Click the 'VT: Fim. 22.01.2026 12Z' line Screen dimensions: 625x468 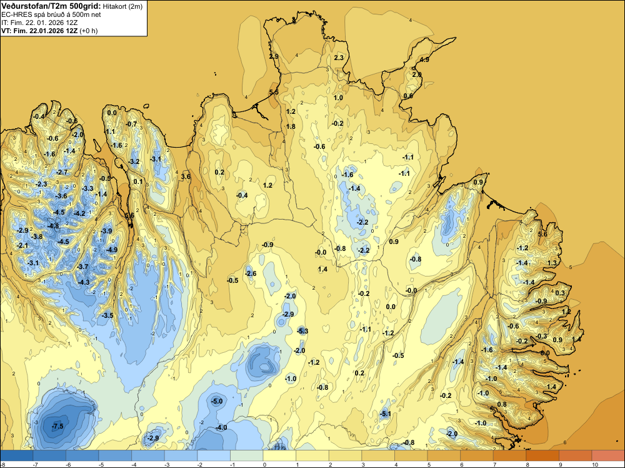(39, 31)
